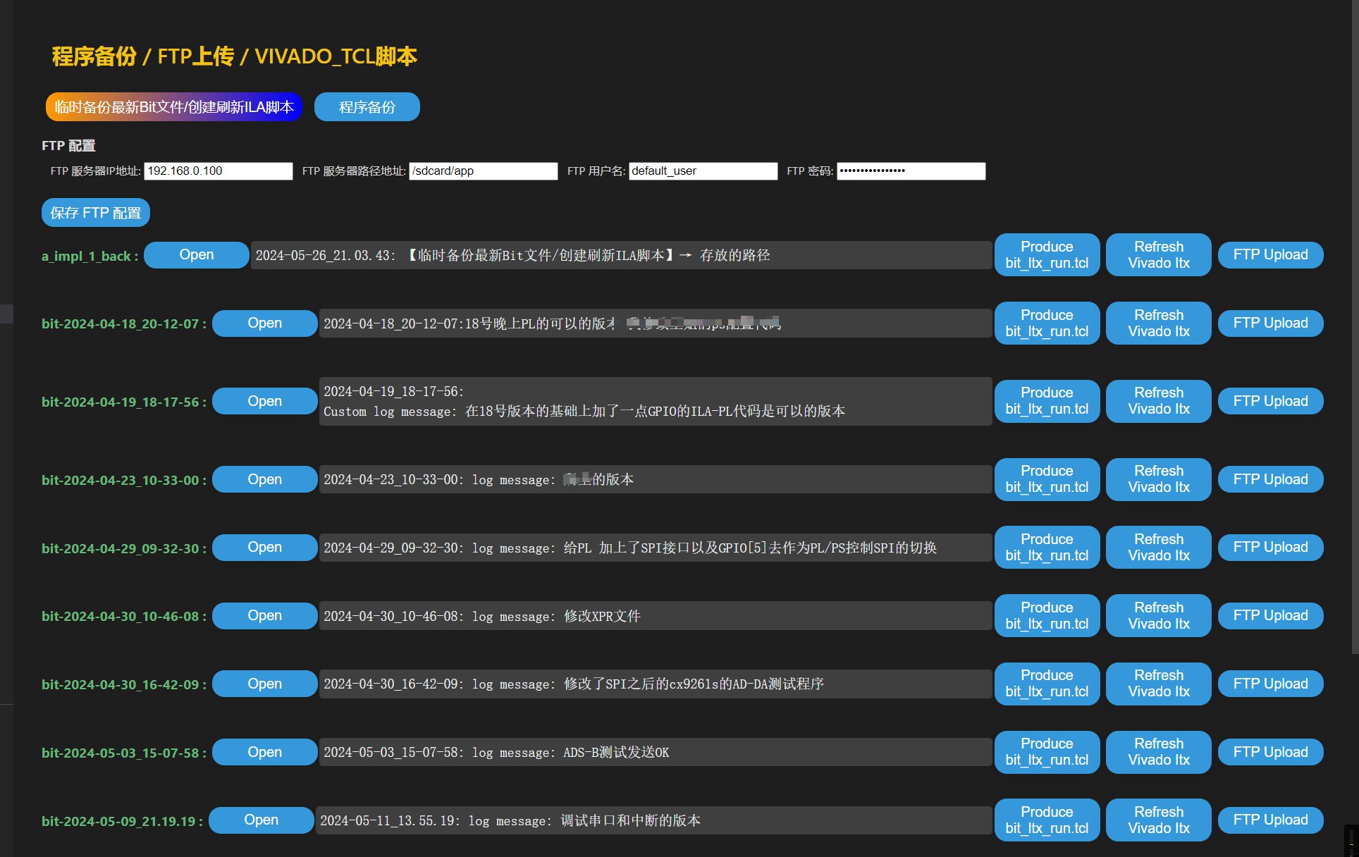Open the bit-2024-04-19_18-17-56 backup
Image resolution: width=1359 pixels, height=857 pixels.
(264, 400)
